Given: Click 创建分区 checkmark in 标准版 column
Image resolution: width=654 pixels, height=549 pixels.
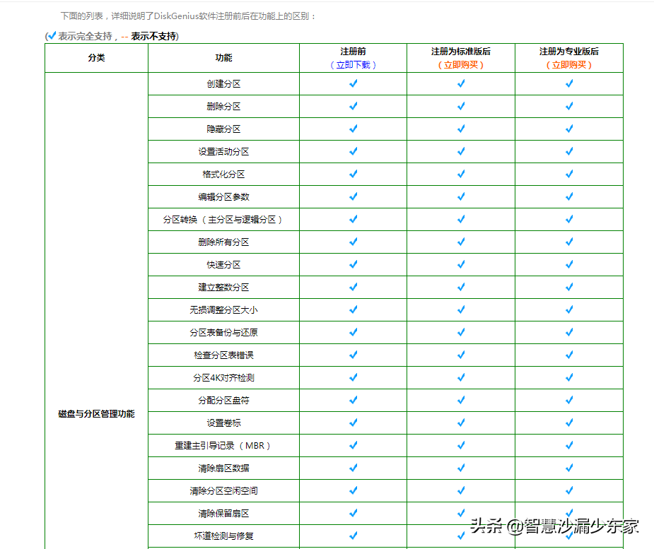Looking at the screenshot, I should pos(461,83).
